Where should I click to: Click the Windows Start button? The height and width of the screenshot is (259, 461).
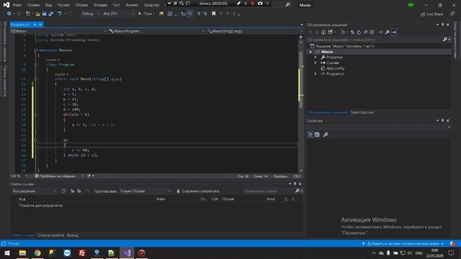click(7, 253)
